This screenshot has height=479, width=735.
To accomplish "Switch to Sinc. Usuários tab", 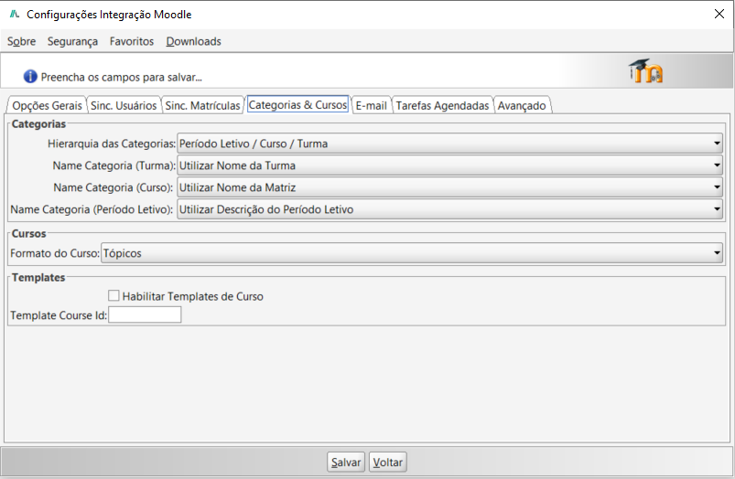I will pyautogui.click(x=124, y=105).
